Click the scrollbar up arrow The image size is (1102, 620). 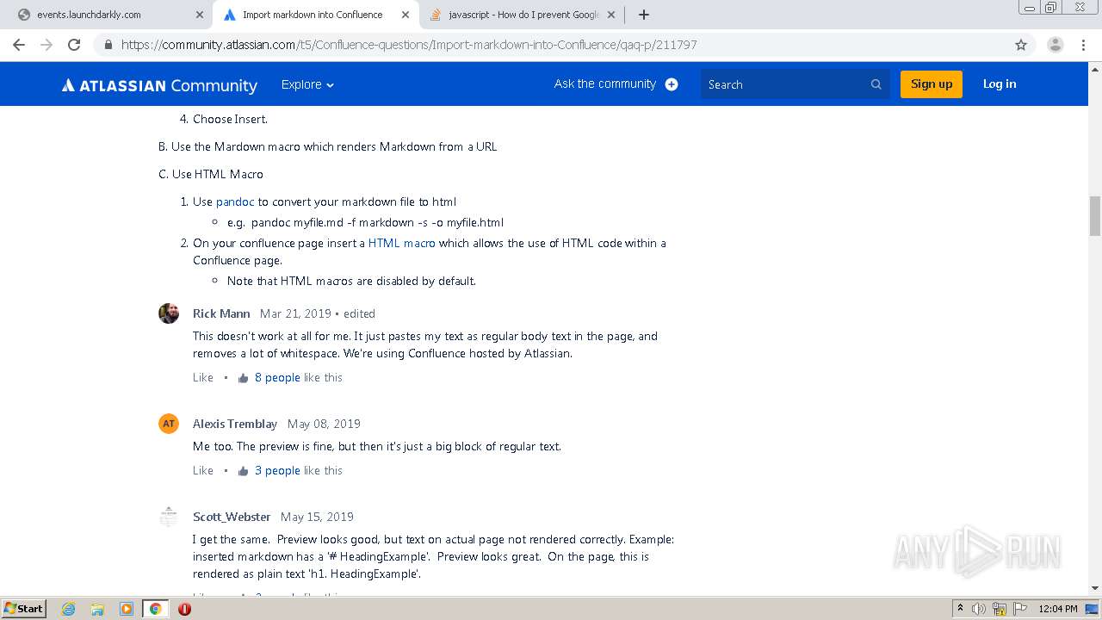click(1094, 68)
